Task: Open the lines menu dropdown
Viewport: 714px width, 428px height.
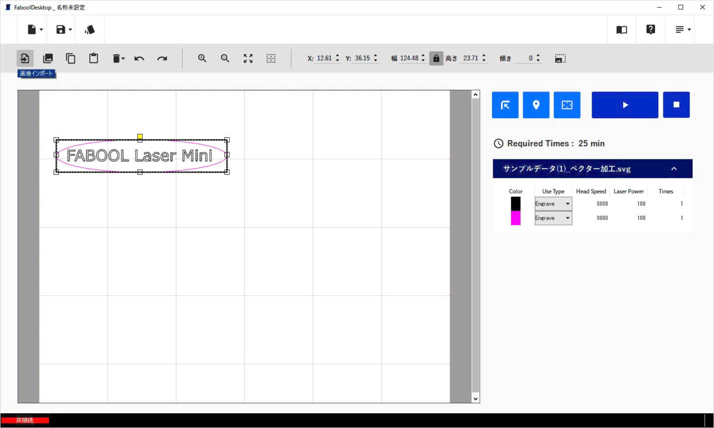Action: (x=683, y=29)
